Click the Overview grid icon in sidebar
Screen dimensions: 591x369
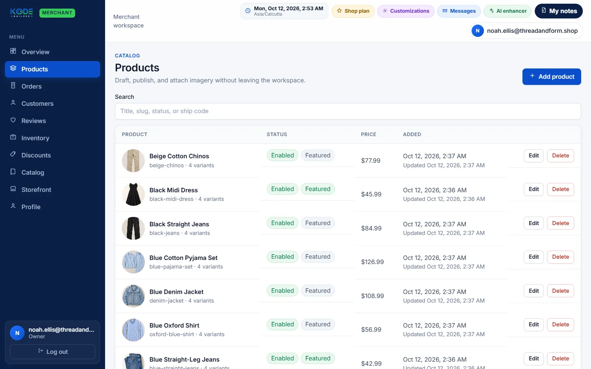coord(13,51)
